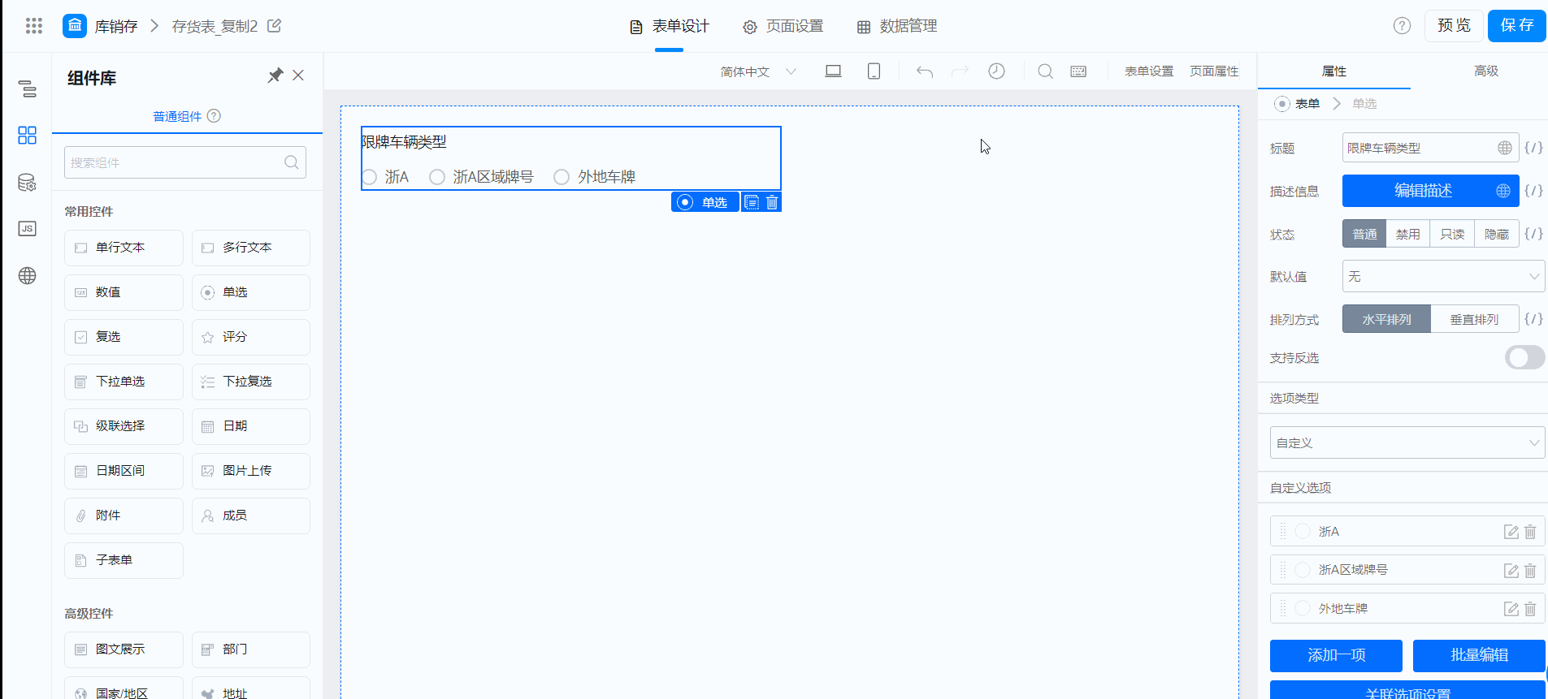Open the JS panel in sidebar
This screenshot has height=699, width=1548.
[27, 229]
